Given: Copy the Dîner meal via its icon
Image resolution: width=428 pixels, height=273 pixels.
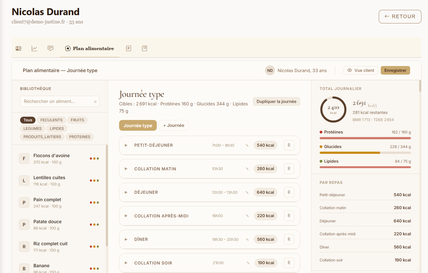Looking at the screenshot, I should pyautogui.click(x=289, y=239).
